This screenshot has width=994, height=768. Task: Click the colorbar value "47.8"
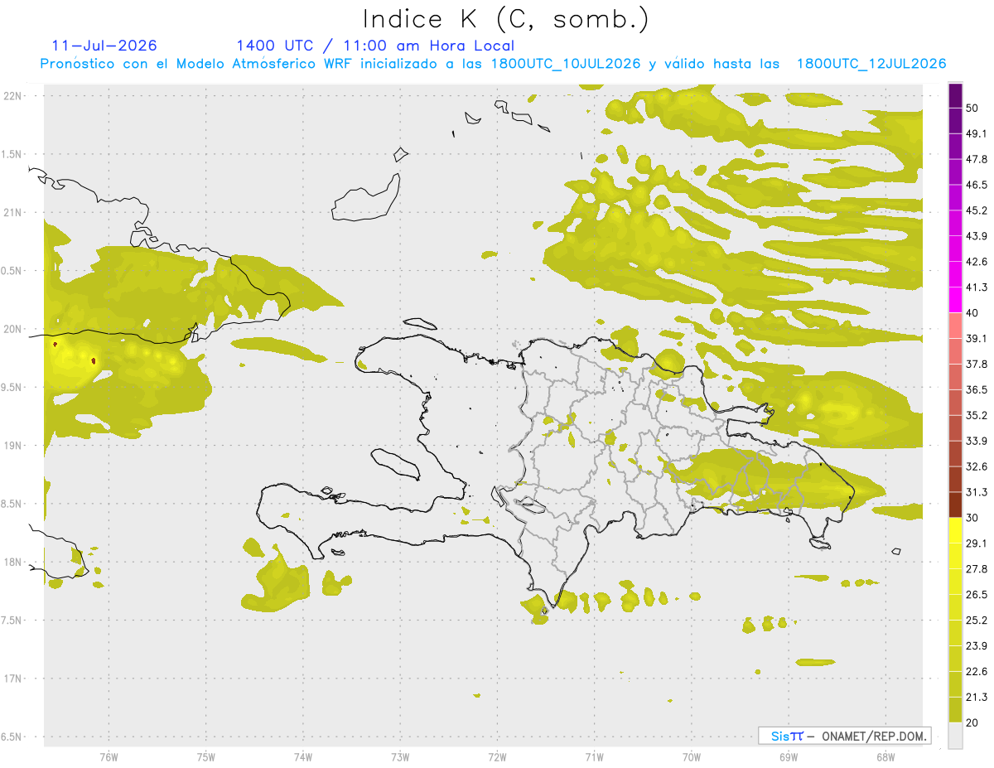click(x=977, y=159)
